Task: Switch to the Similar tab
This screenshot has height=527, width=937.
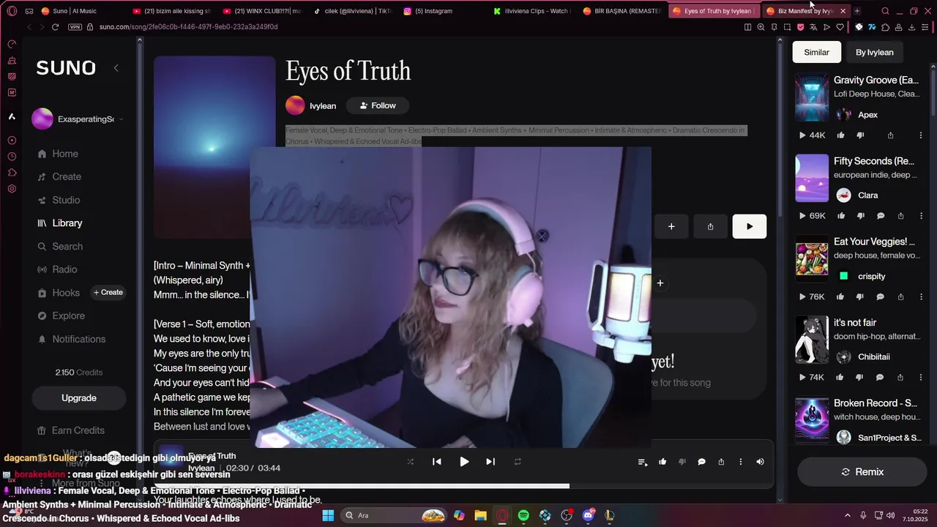Action: pyautogui.click(x=817, y=53)
